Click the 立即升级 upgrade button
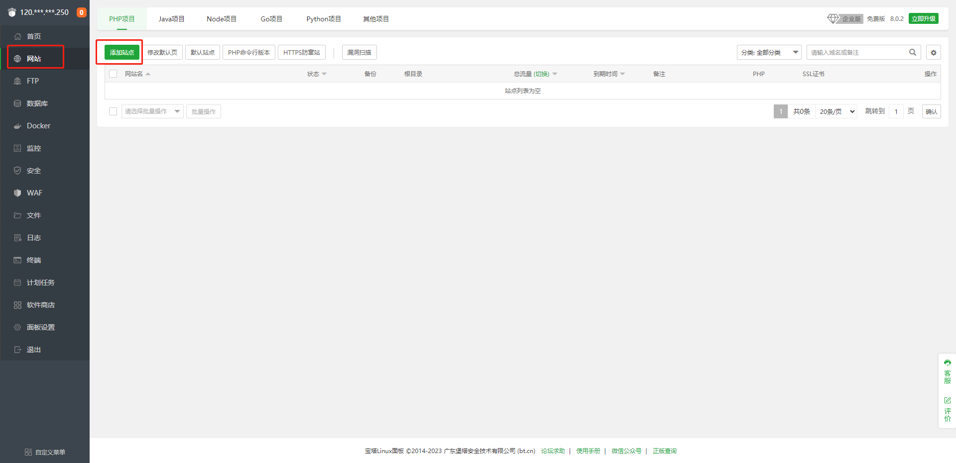956x463 pixels. [924, 18]
